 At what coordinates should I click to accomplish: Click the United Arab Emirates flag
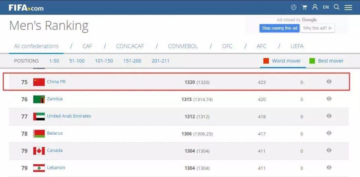[x=39, y=116]
